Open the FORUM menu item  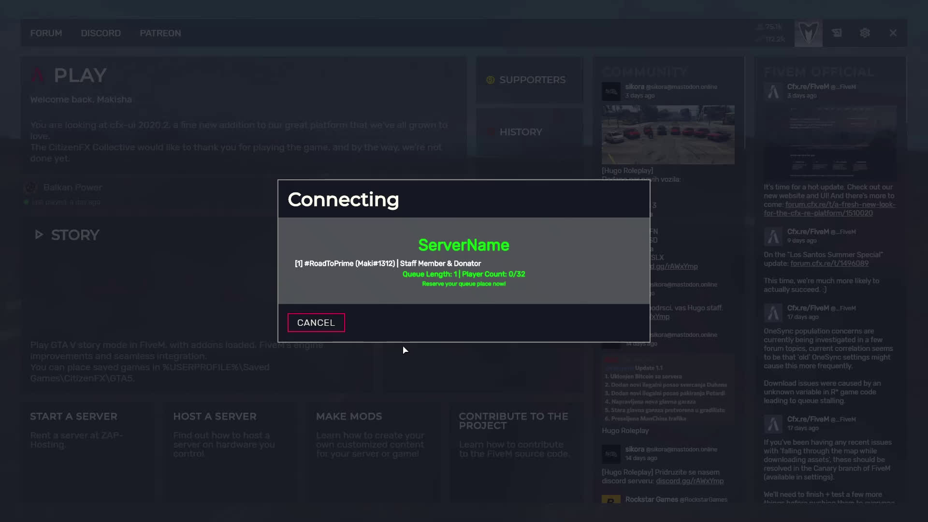[46, 33]
